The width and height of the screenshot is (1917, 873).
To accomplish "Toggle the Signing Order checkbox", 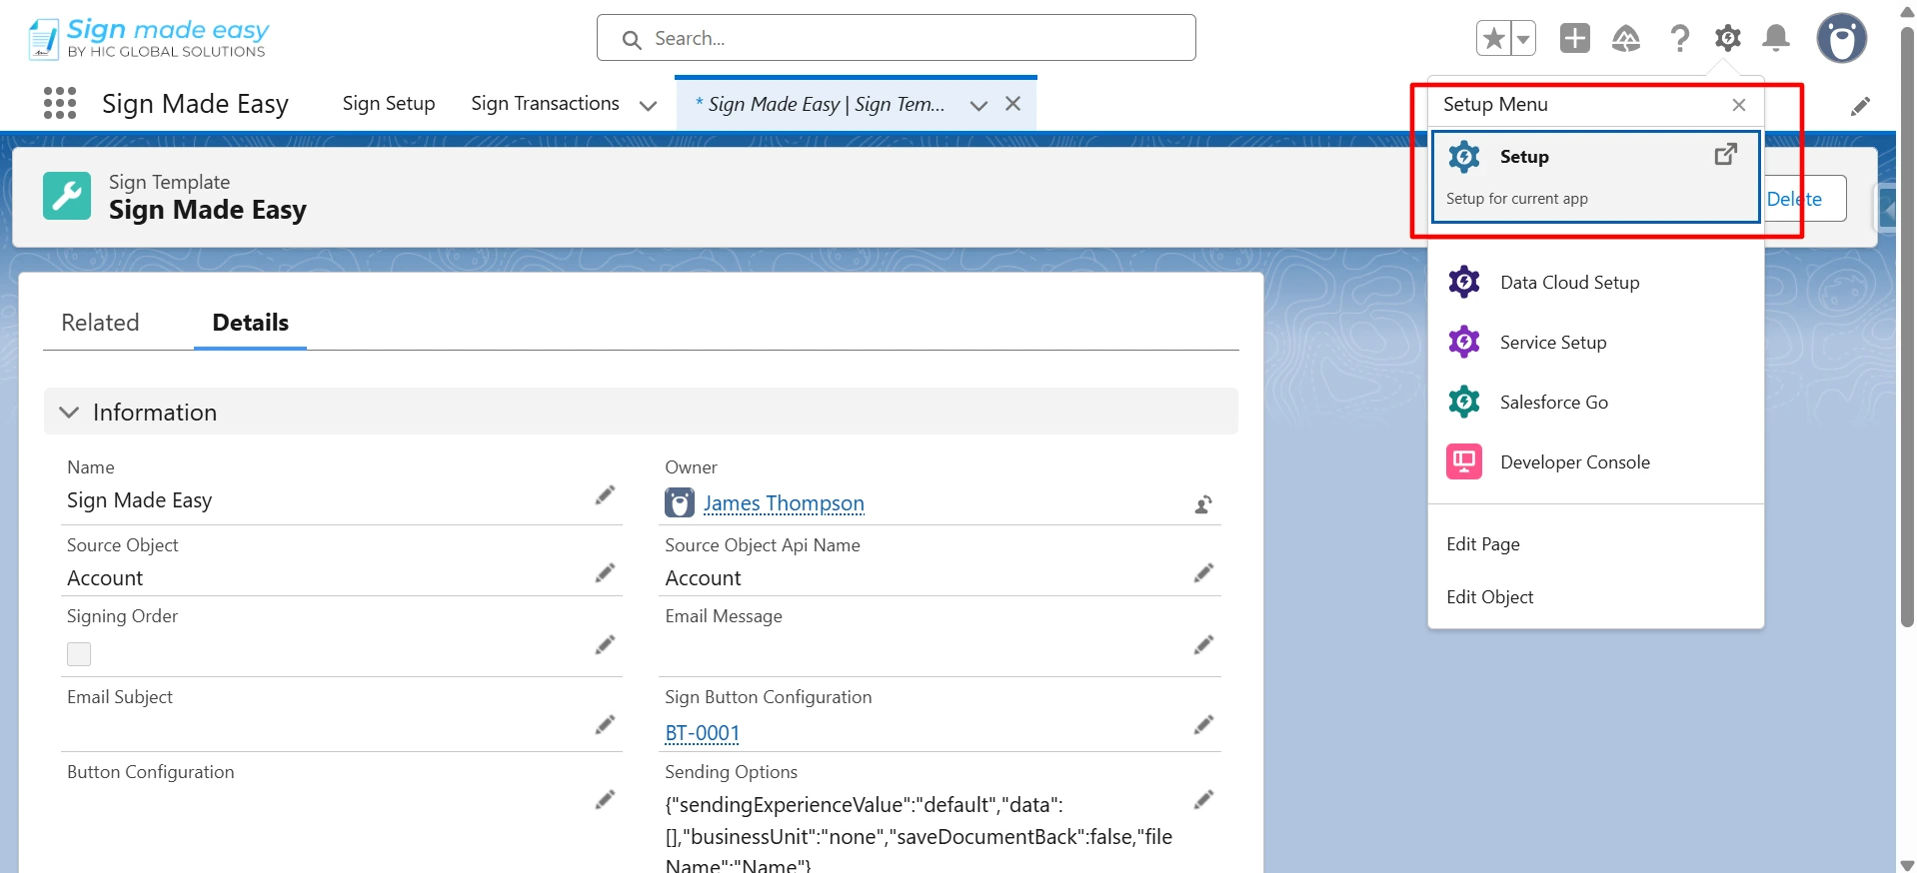I will (79, 654).
